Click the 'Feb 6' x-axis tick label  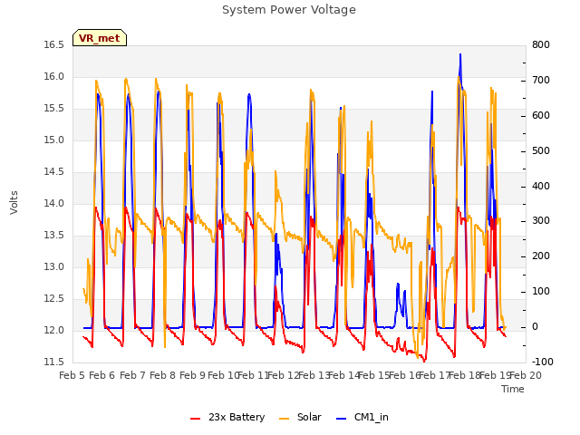[x=102, y=375]
